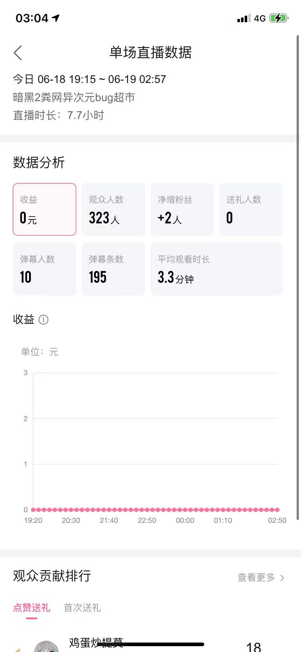
Task: Tap the 鸡蛋炒提莫 avatar image
Action: click(x=46, y=646)
